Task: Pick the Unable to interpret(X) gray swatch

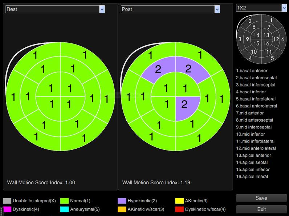Action: click(x=7, y=201)
